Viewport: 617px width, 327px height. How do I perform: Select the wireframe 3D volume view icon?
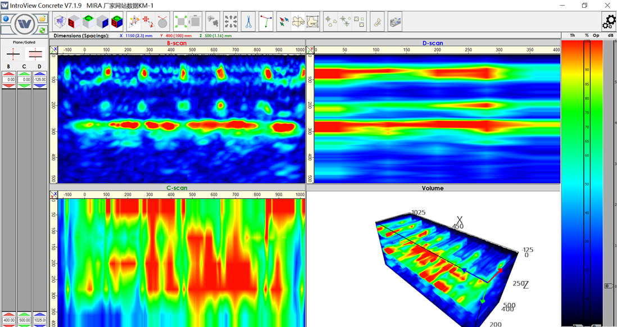point(60,22)
